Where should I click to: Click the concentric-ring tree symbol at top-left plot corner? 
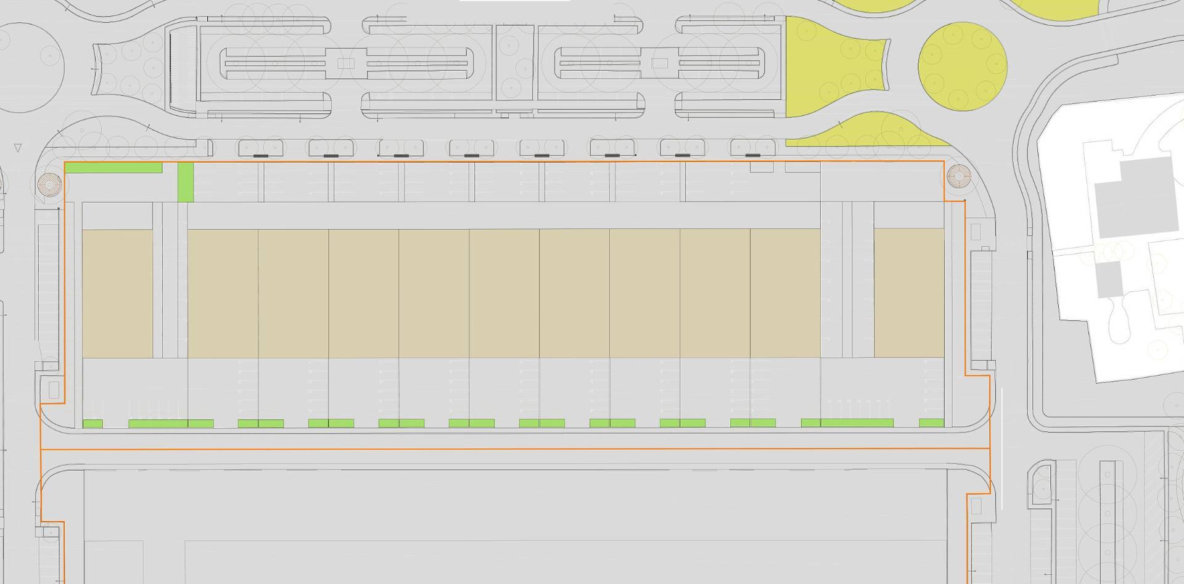(x=51, y=184)
